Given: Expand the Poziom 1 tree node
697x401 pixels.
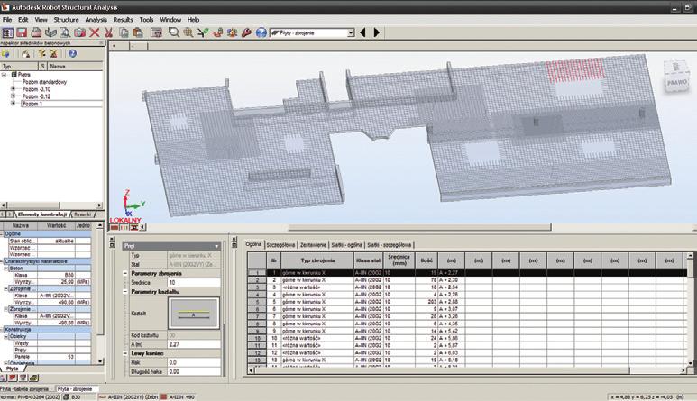Looking at the screenshot, I should 13,103.
